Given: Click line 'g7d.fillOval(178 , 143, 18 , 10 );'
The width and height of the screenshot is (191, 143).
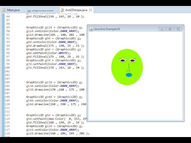Looking at the screenshot, I should coord(55,68).
